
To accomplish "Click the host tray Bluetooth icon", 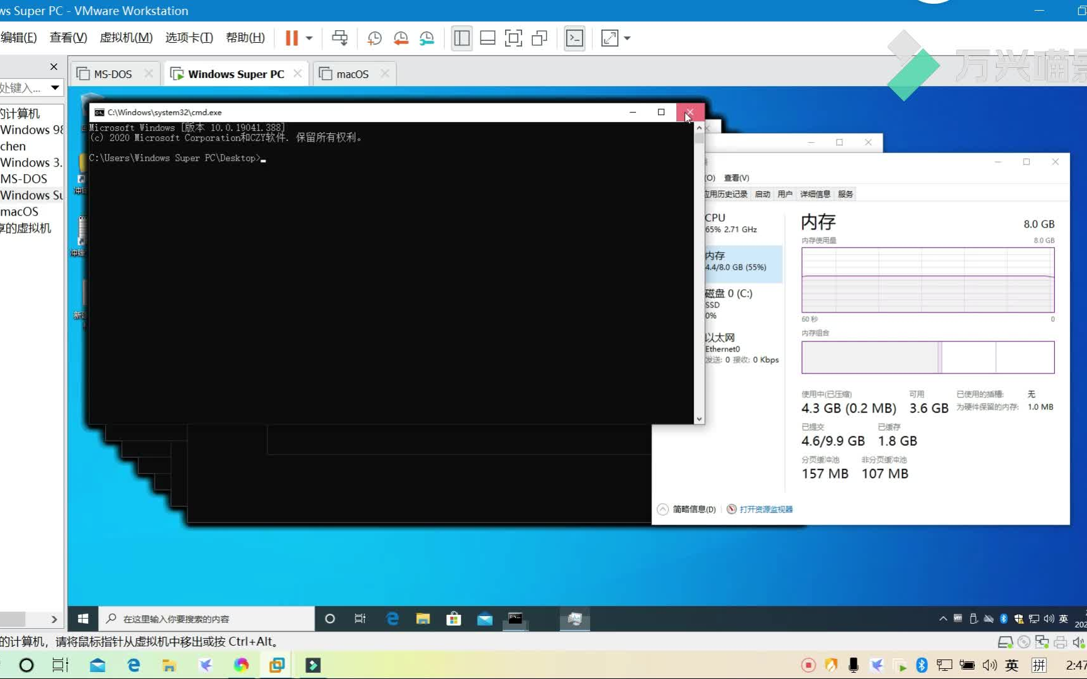I will [922, 665].
